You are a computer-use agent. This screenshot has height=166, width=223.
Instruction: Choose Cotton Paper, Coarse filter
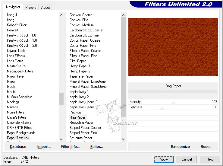85,40
